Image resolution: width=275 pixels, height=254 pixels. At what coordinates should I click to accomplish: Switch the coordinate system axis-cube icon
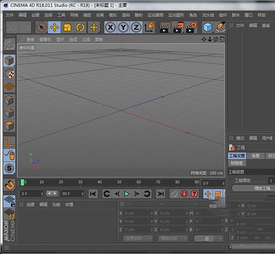[x=150, y=28]
